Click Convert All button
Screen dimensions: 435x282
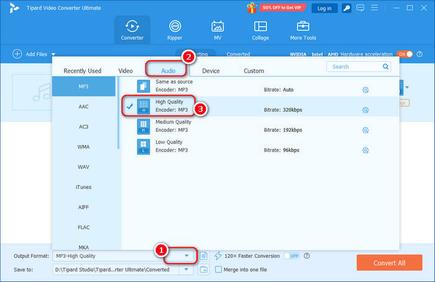[389, 263]
